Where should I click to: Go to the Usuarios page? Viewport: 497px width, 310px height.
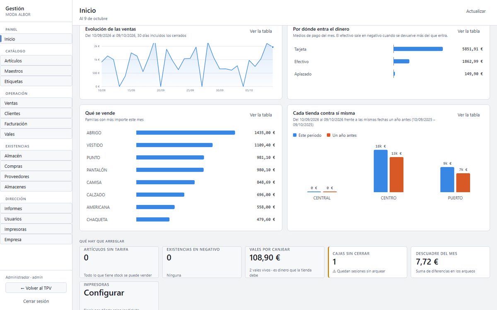tap(36, 219)
